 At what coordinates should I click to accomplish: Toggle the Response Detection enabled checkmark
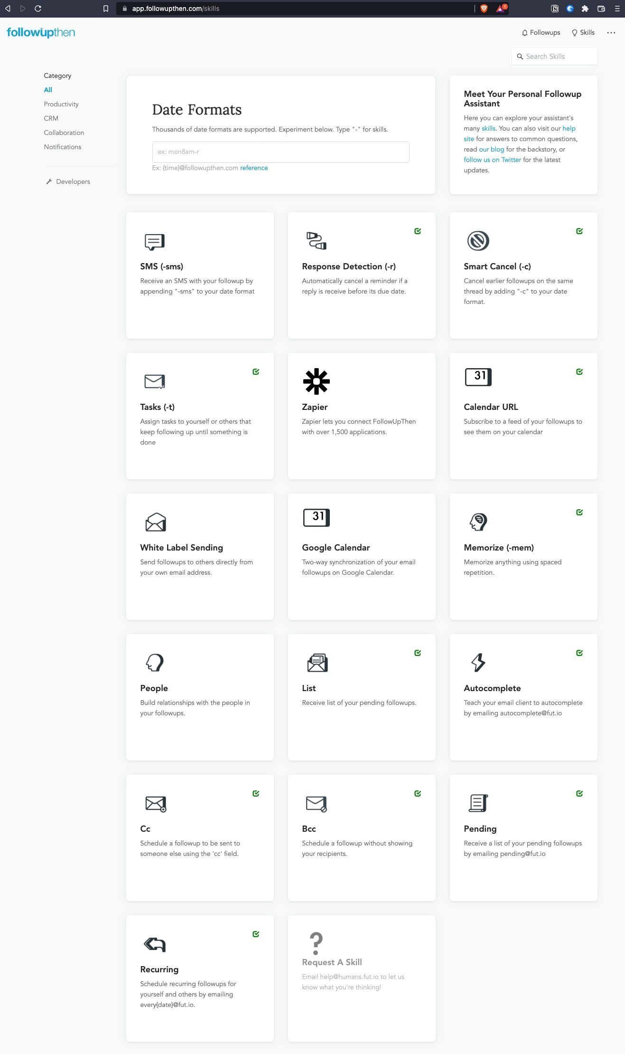point(418,231)
